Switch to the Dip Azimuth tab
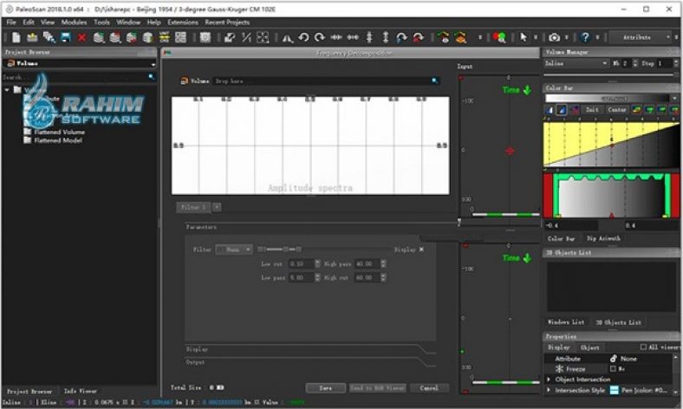Viewport: 683px width, 409px height. click(603, 238)
